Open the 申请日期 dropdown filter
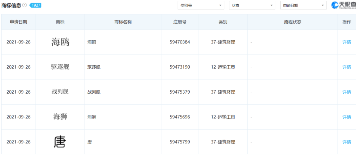This screenshot has height=156, width=357. pyautogui.click(x=303, y=6)
